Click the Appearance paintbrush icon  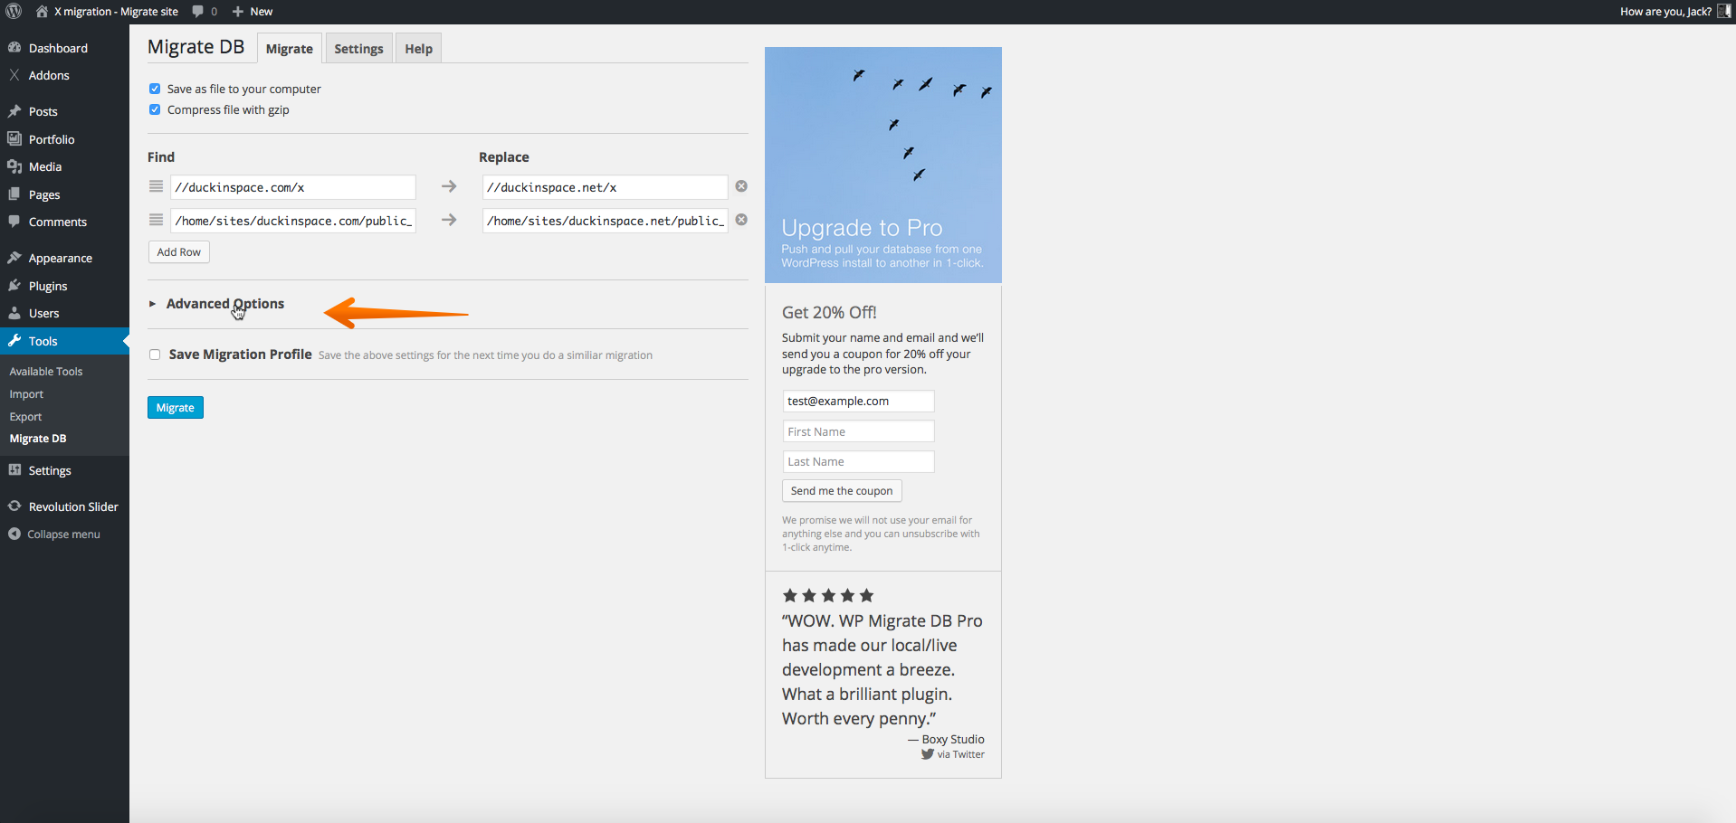tap(14, 258)
